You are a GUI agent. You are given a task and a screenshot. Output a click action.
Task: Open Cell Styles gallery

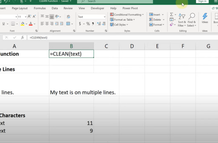tap(119, 25)
